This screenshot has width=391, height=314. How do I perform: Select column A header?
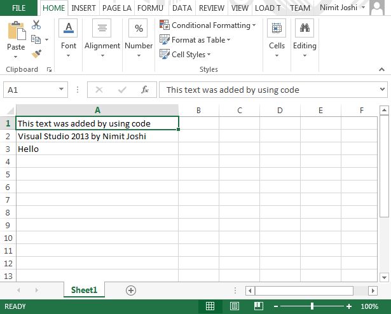97,110
